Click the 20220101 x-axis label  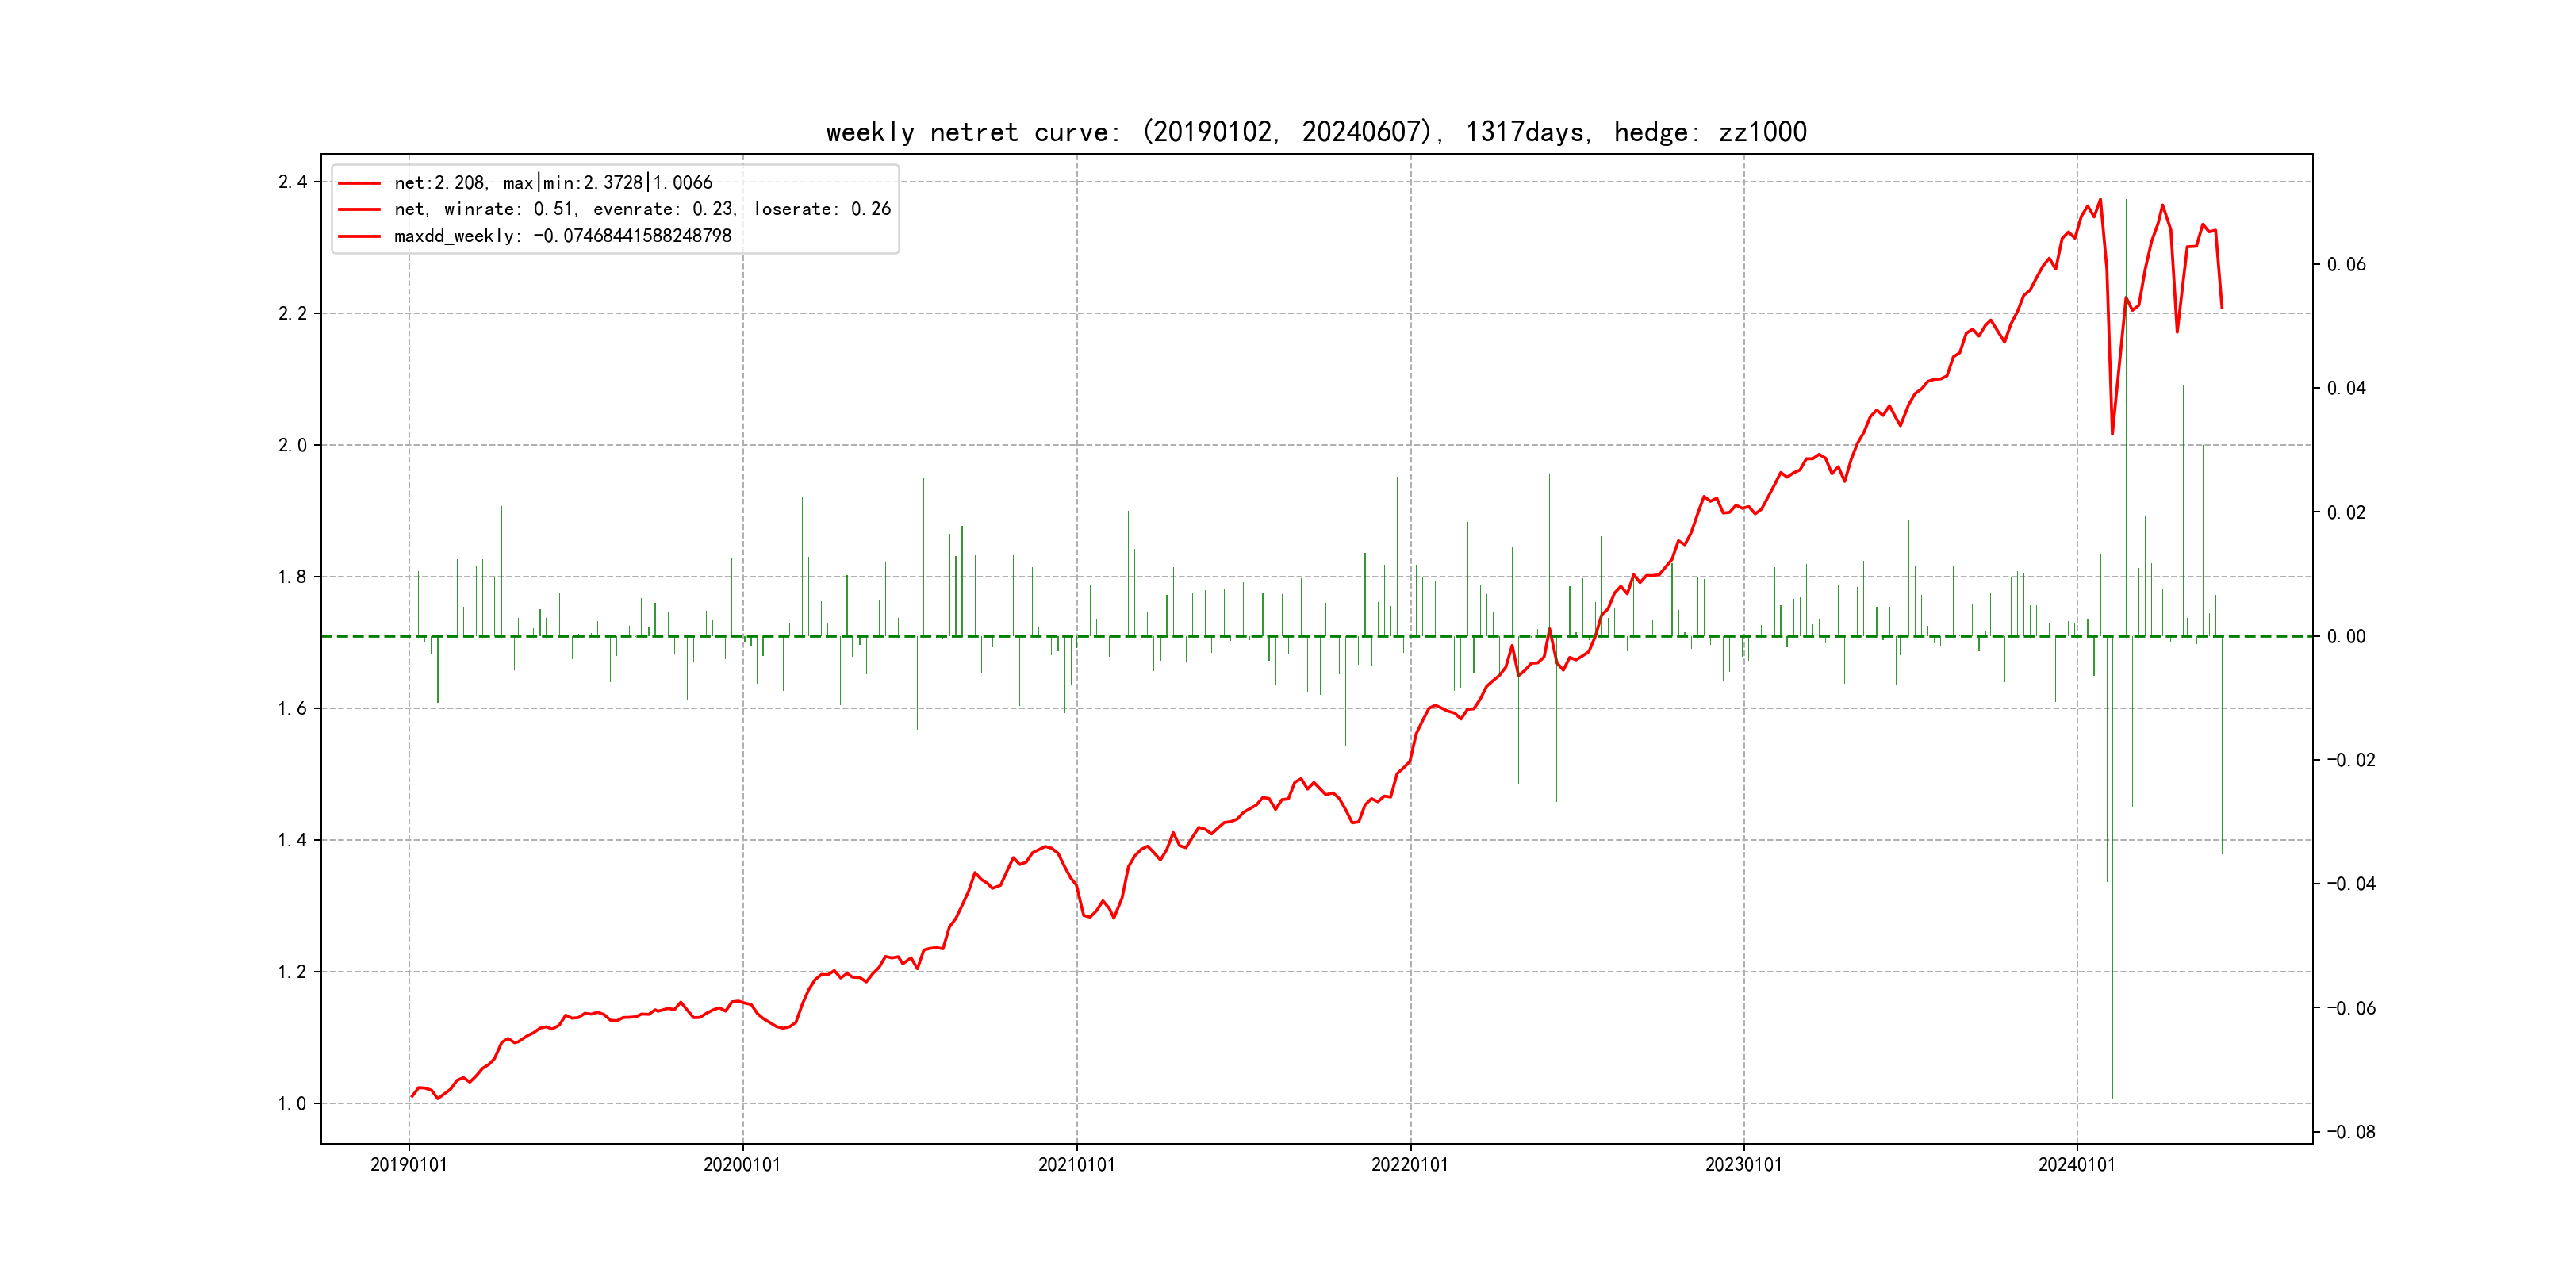click(x=1409, y=1164)
